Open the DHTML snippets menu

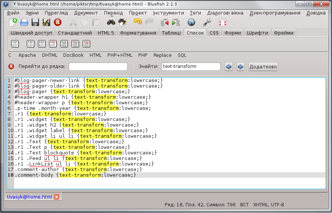tap(49, 55)
